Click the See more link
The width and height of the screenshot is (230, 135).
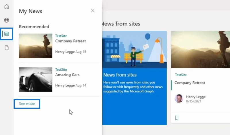(x=27, y=104)
